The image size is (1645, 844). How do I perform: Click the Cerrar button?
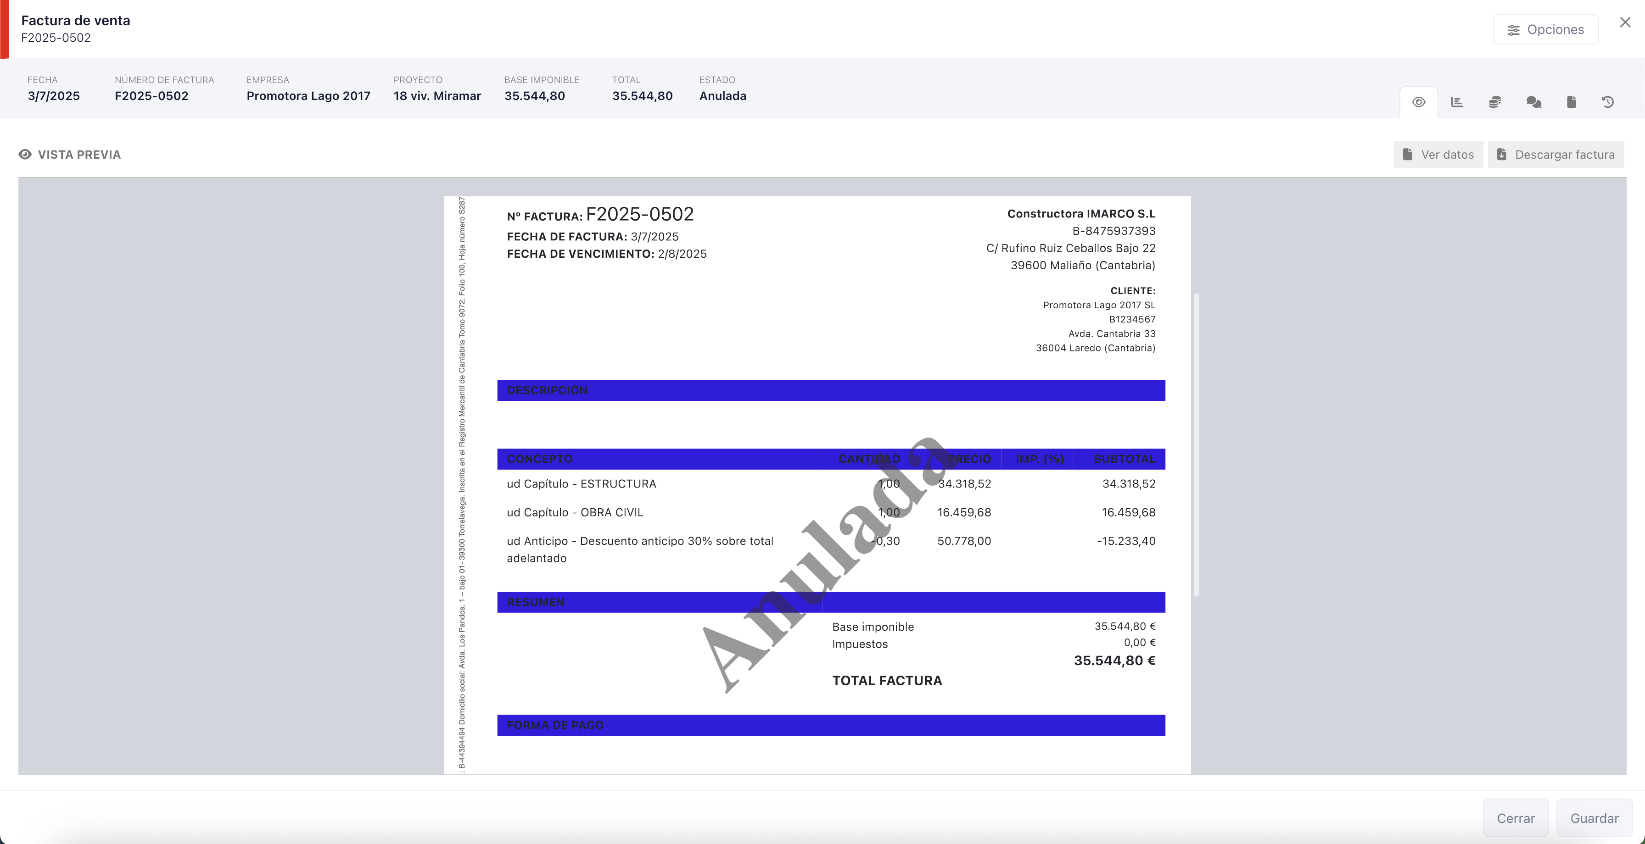coord(1516,818)
